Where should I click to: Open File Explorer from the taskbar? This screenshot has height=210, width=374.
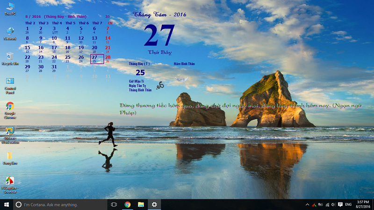point(141,204)
